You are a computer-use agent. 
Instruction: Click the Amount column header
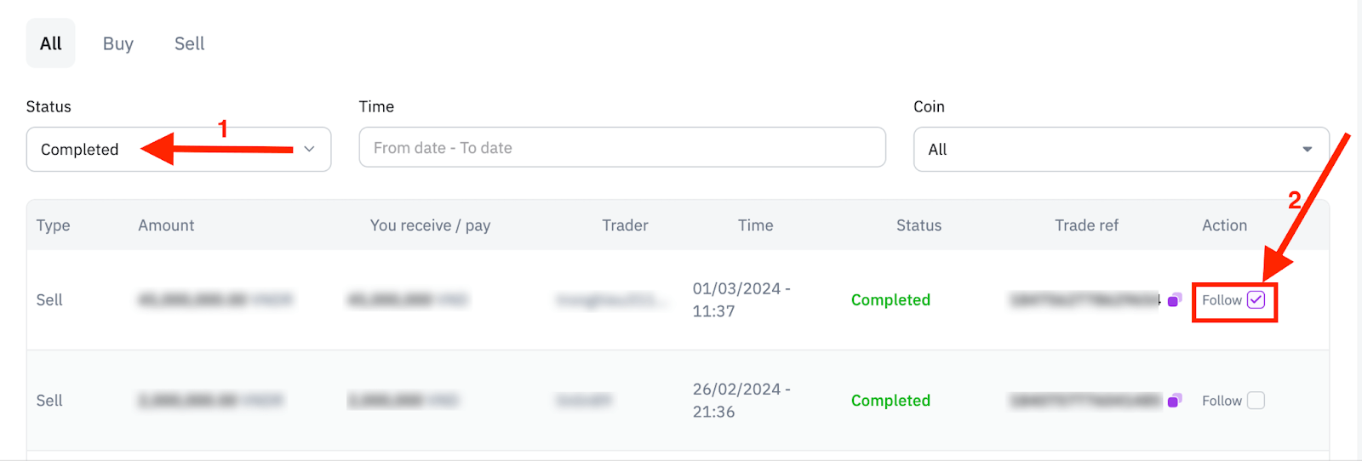[x=166, y=225]
